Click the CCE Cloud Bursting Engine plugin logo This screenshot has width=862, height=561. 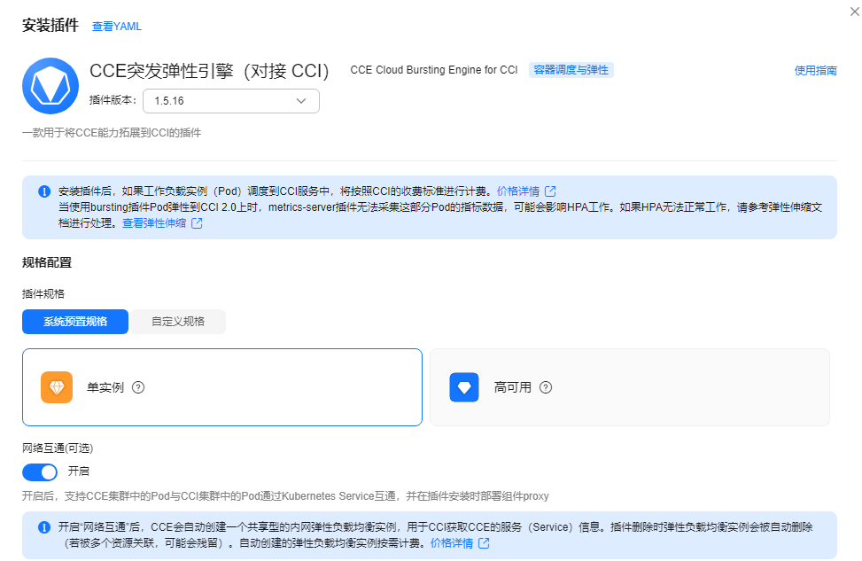pos(50,86)
